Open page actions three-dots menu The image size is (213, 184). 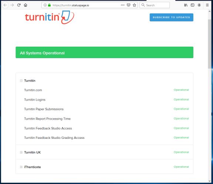point(122,5)
